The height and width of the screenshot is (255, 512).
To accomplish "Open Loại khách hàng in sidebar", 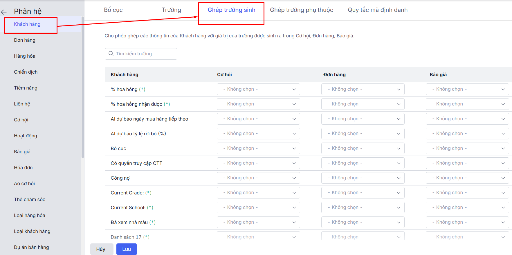I will click(x=32, y=231).
